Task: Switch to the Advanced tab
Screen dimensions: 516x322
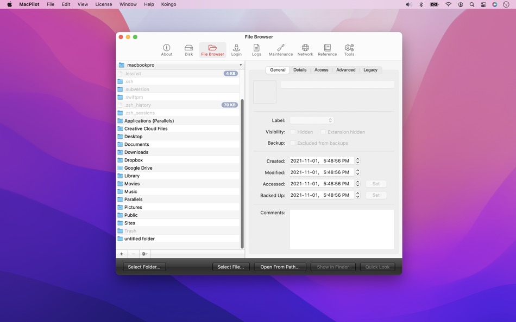Action: pos(345,70)
